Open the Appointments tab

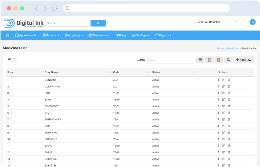[x=26, y=35]
